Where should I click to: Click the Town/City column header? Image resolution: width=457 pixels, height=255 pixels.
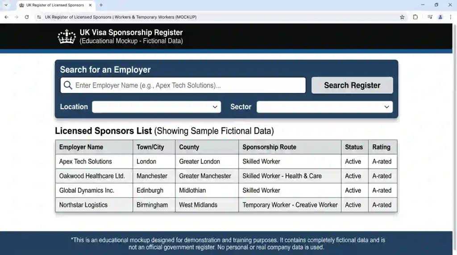tap(154, 147)
